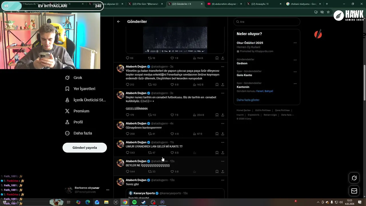This screenshot has height=206, width=366.
Task: Open a new browser tab
Action: (x=327, y=4)
